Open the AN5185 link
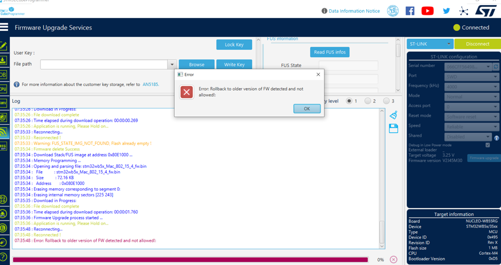501x265 pixels. click(x=151, y=85)
